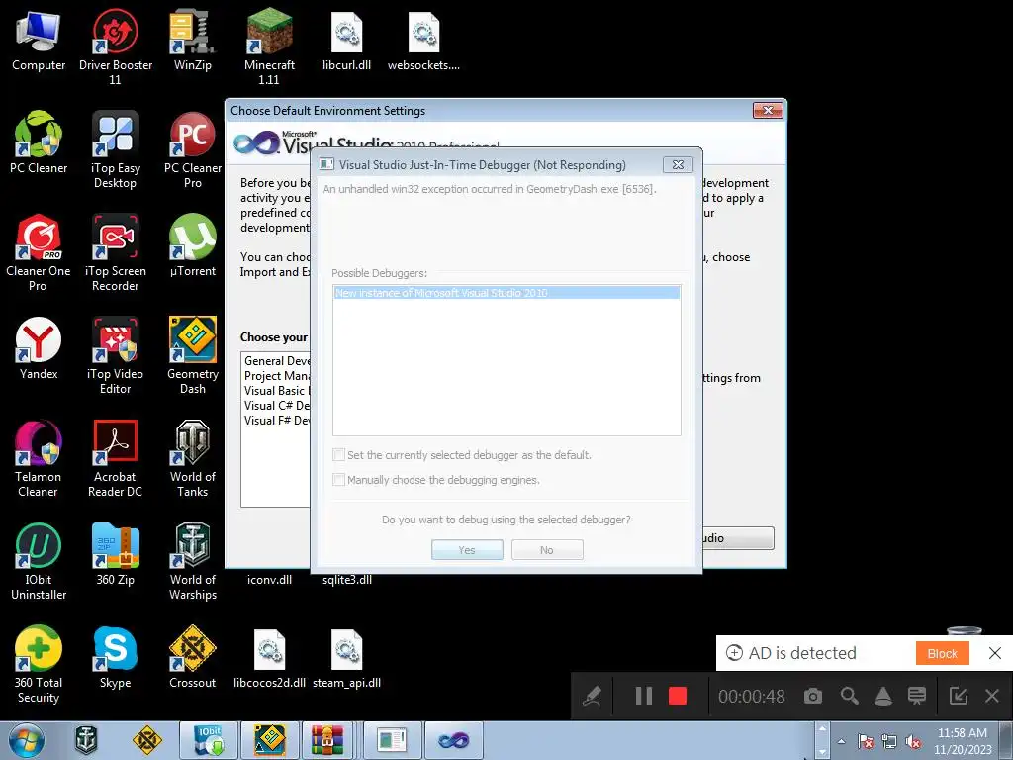The image size is (1013, 760).
Task: Open the Skype desktop shortcut
Action: 115,658
